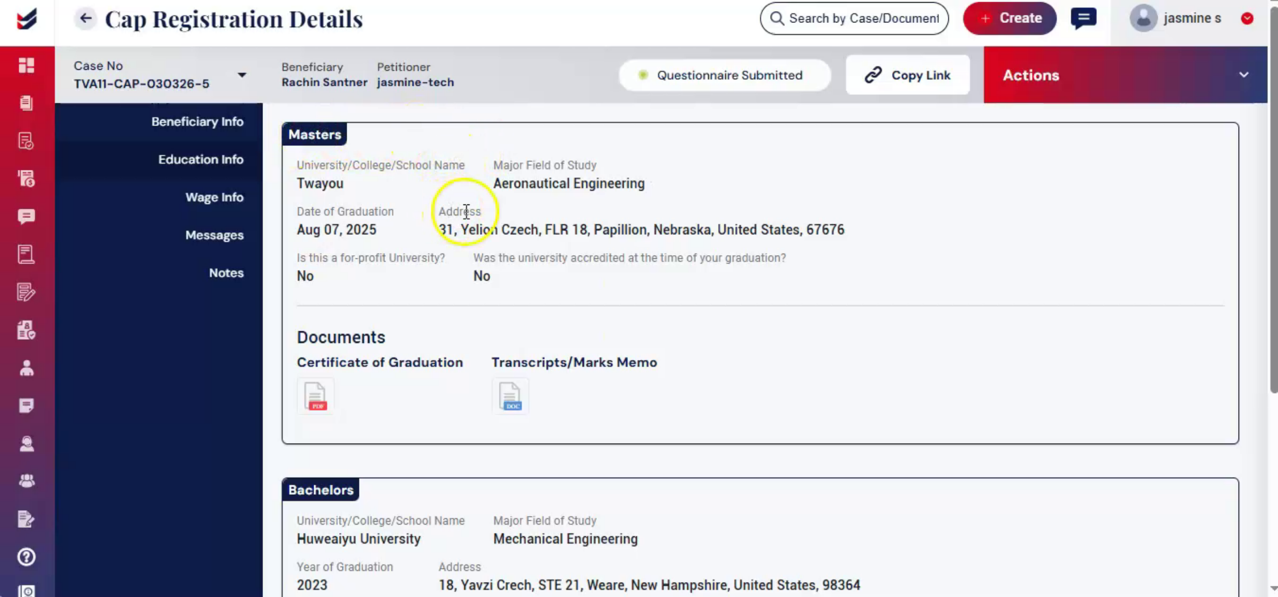Expand the Actions dropdown menu
The height and width of the screenshot is (597, 1278).
[1125, 75]
